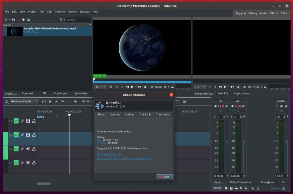Open the clip monitor hamburger options menu

click(x=173, y=87)
